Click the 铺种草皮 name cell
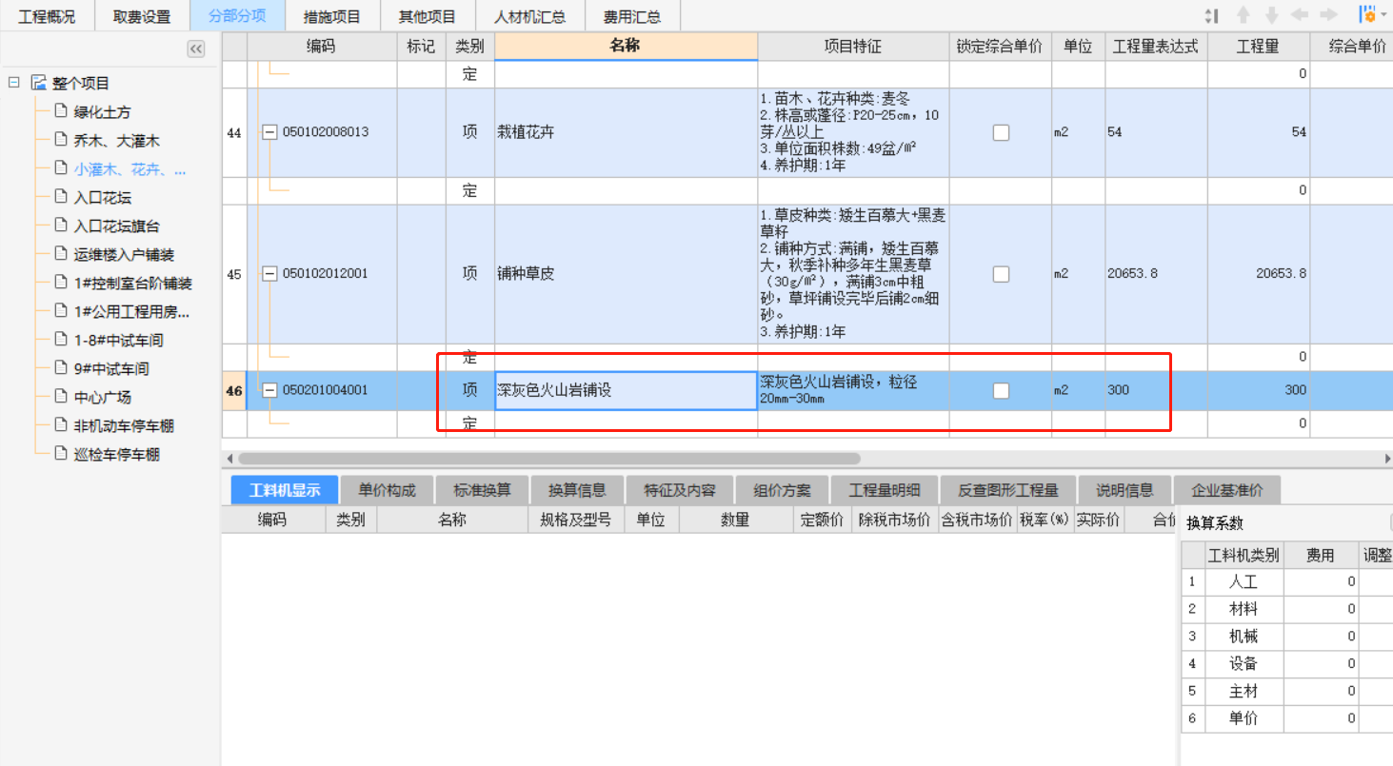This screenshot has height=766, width=1393. [626, 273]
